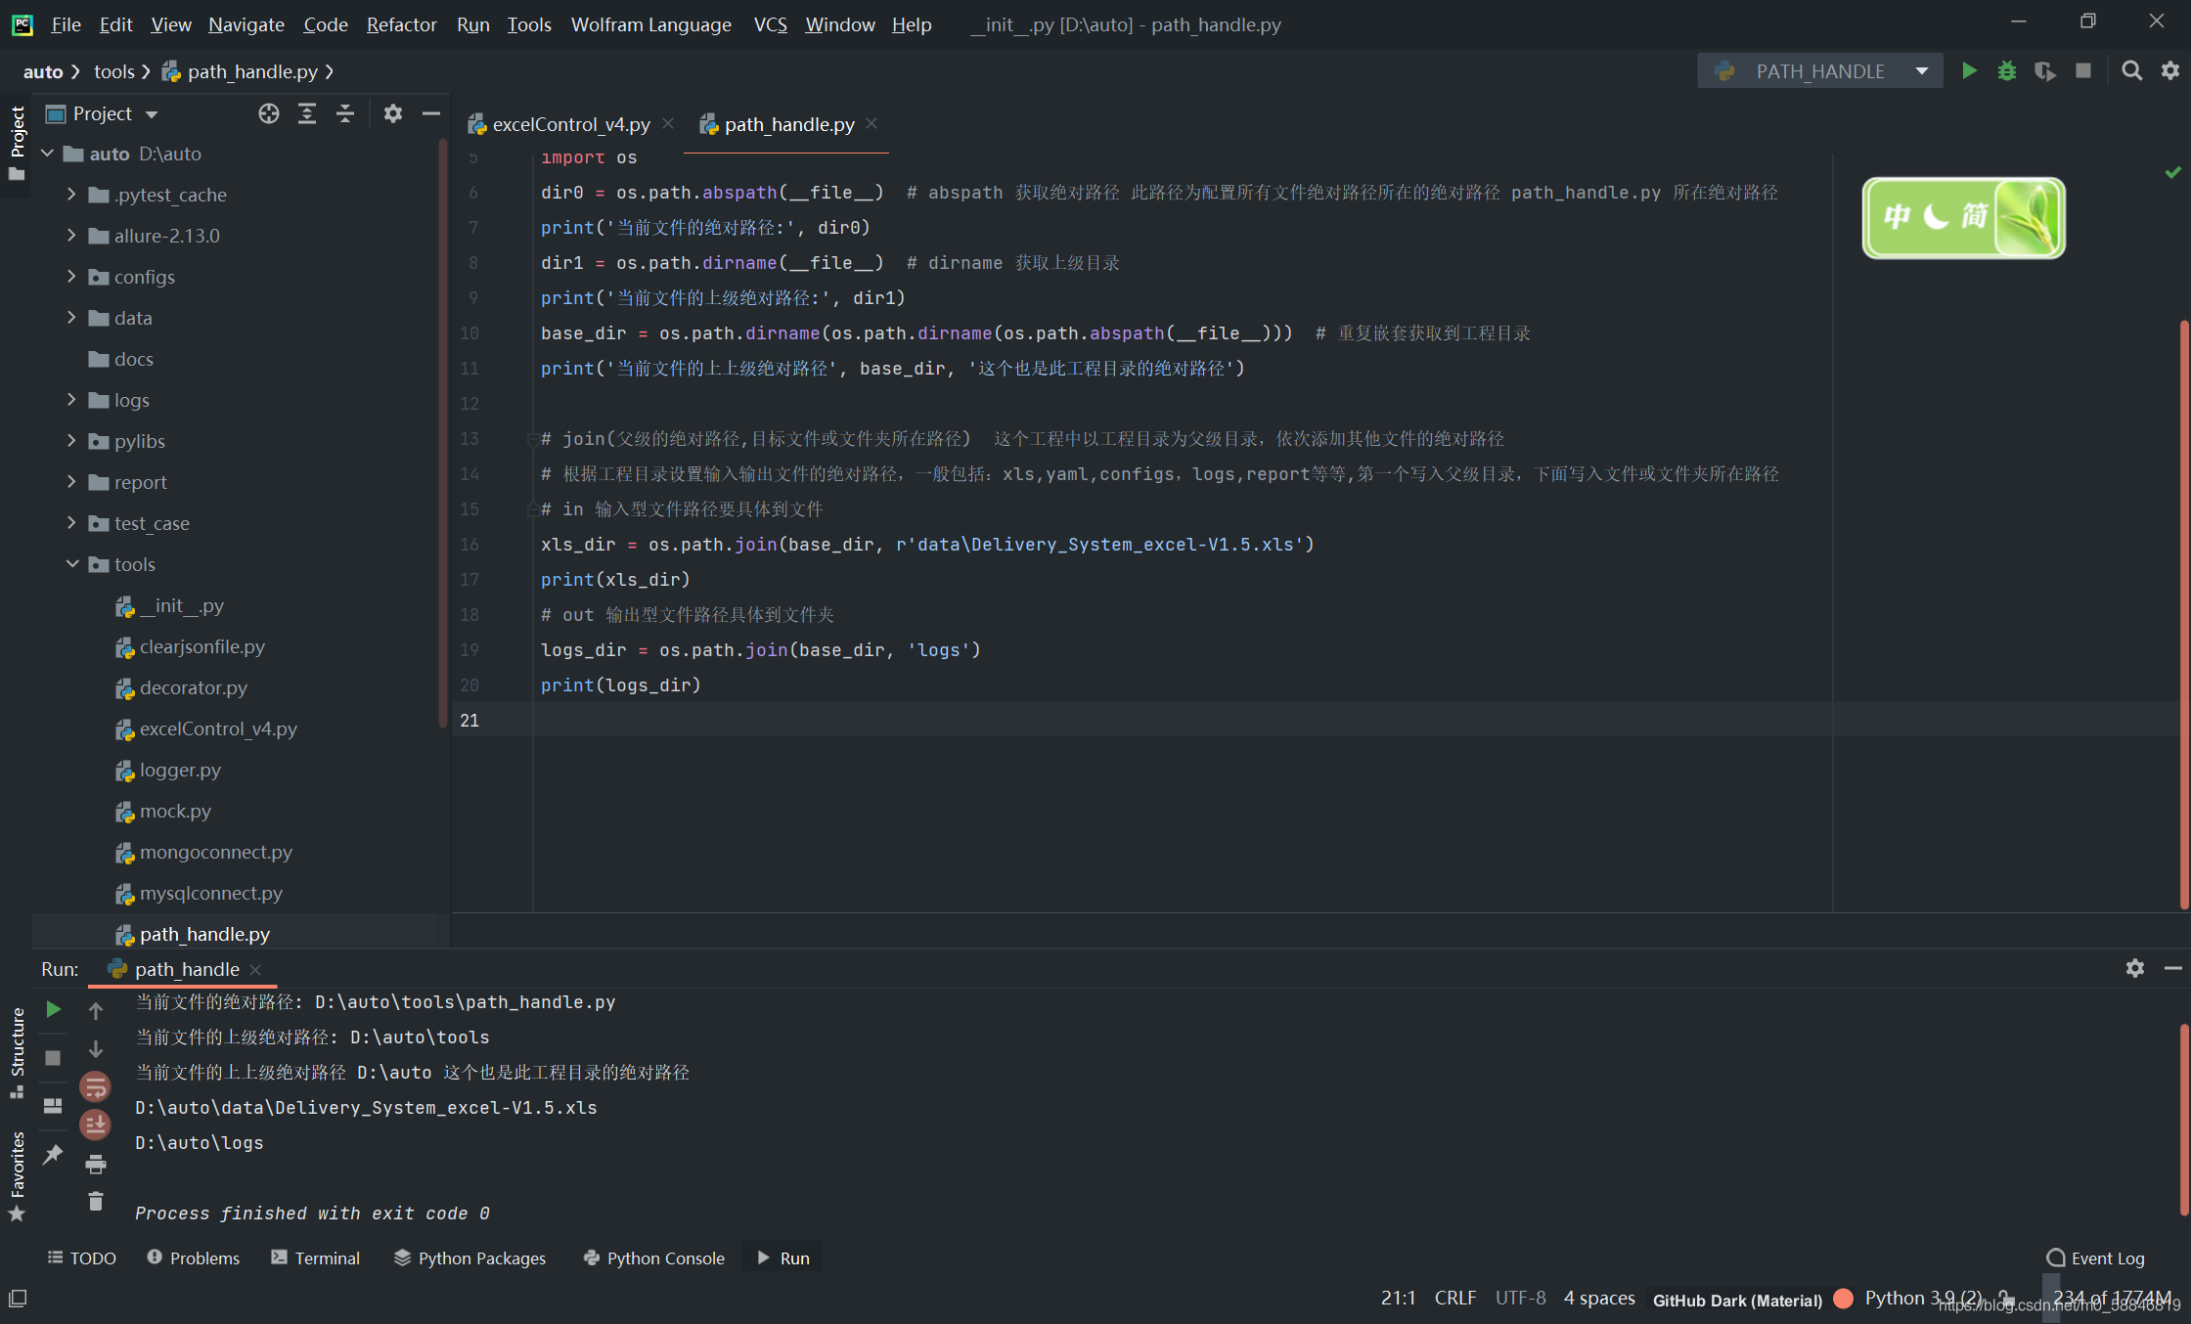
Task: Click locate file target icon in Project panel
Action: 268,113
